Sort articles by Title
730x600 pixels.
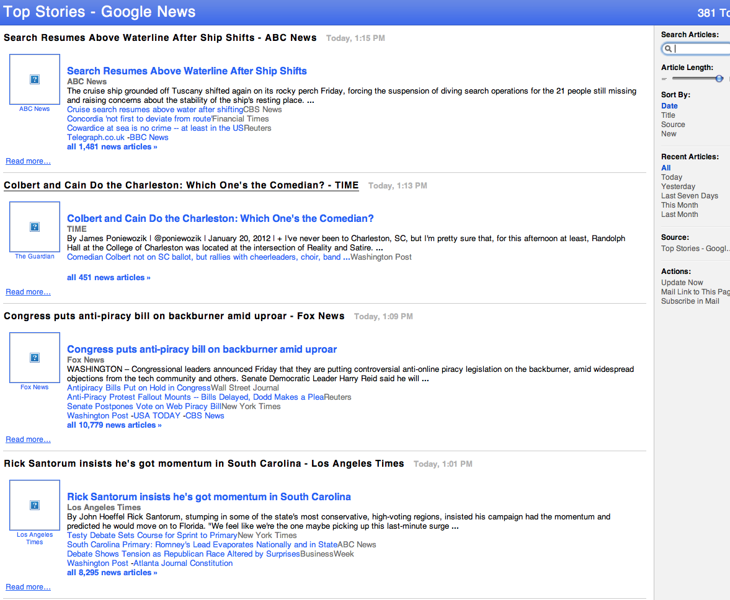(x=668, y=115)
